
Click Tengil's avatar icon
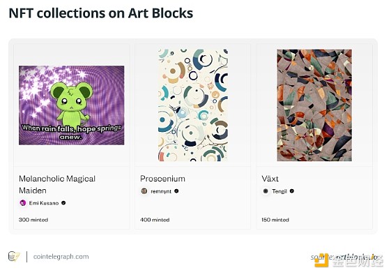(x=266, y=191)
